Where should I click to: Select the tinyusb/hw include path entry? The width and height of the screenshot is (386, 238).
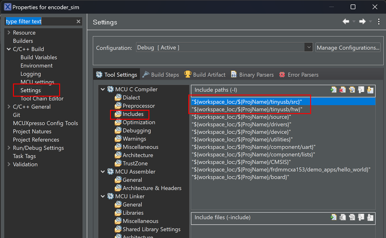pos(247,109)
